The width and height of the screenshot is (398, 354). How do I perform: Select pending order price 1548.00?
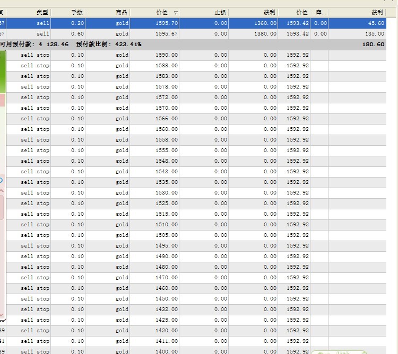coord(167,161)
